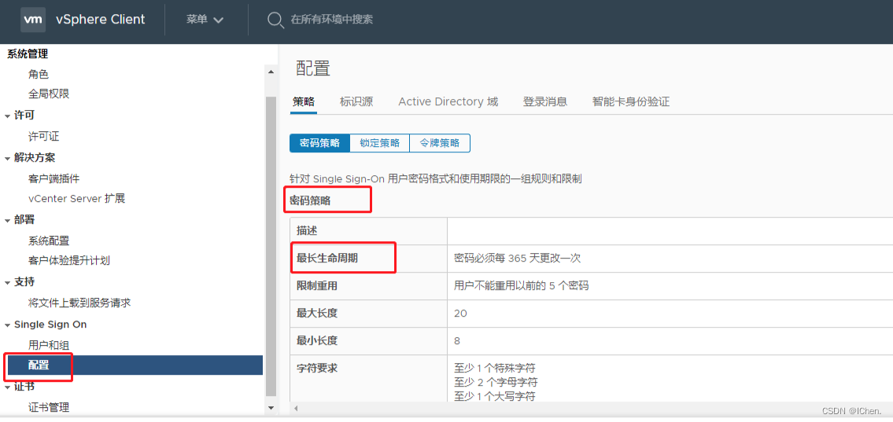Collapse the 部署 section
The height and width of the screenshot is (422, 893).
click(8, 221)
